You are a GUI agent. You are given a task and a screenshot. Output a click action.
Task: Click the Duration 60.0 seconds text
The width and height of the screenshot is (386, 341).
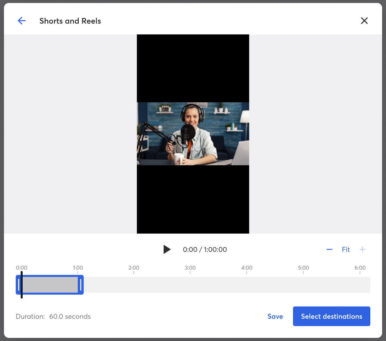(x=53, y=316)
